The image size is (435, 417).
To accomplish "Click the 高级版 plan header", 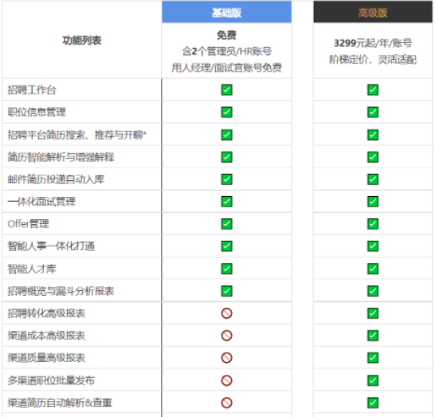I will pos(373,12).
